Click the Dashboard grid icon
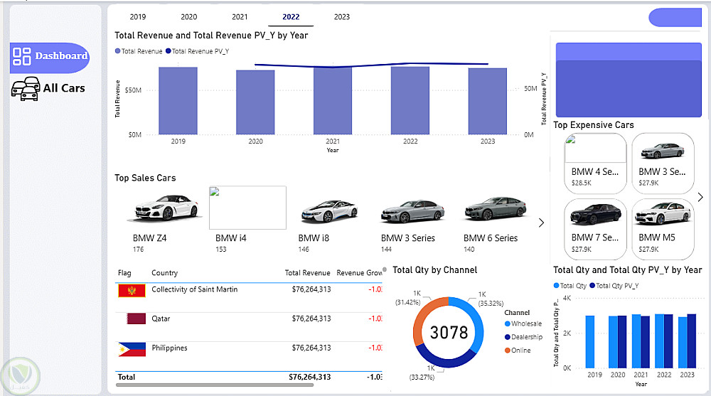The width and height of the screenshot is (711, 396). pos(22,57)
